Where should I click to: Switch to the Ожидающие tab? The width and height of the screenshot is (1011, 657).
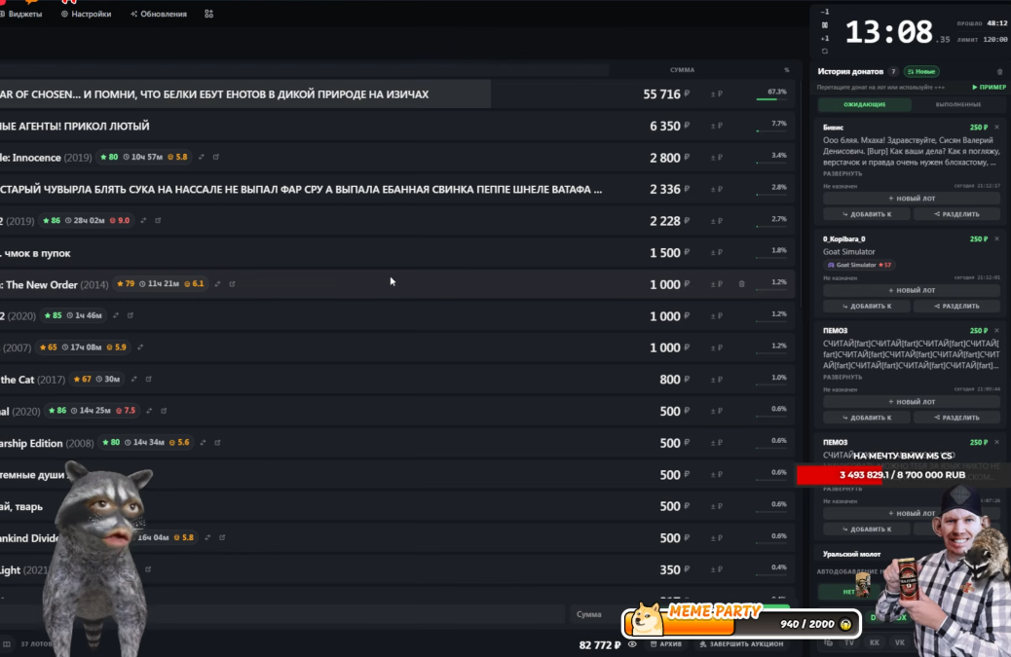(865, 104)
